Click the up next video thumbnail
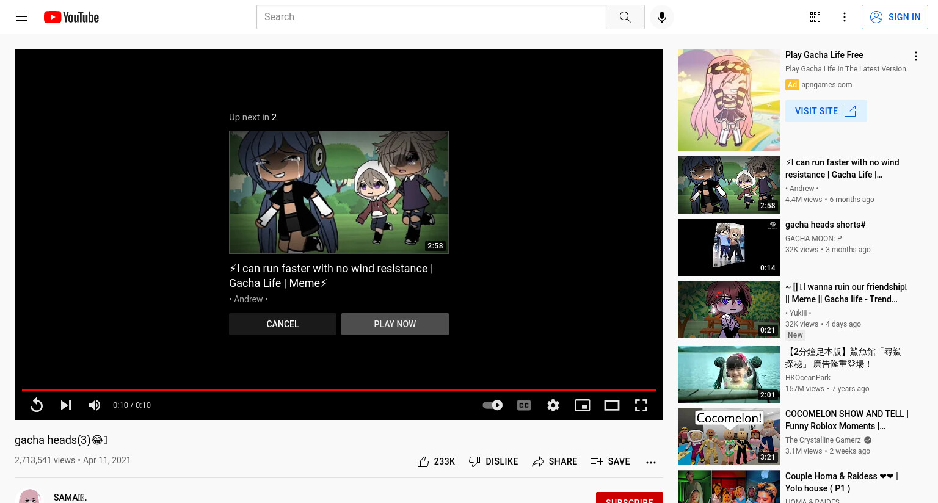Screen dimensions: 938x503 click(339, 192)
